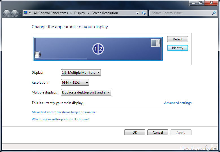Navigate to Display in the breadcrumb path

tap(80, 13)
